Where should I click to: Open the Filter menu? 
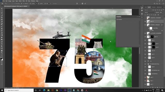pos(23,1)
